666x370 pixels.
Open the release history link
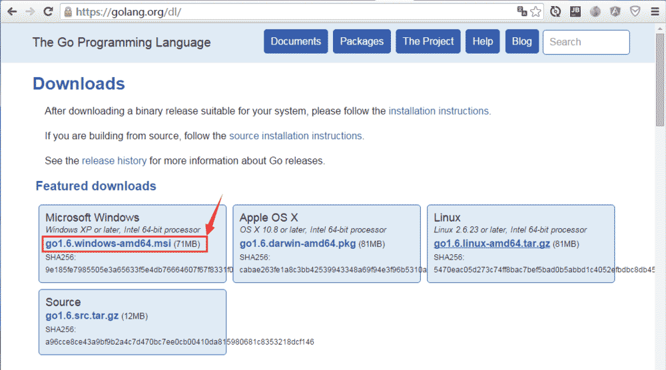pyautogui.click(x=115, y=161)
